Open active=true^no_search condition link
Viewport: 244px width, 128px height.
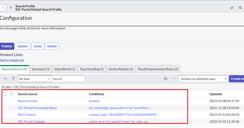[x=119, y=122]
